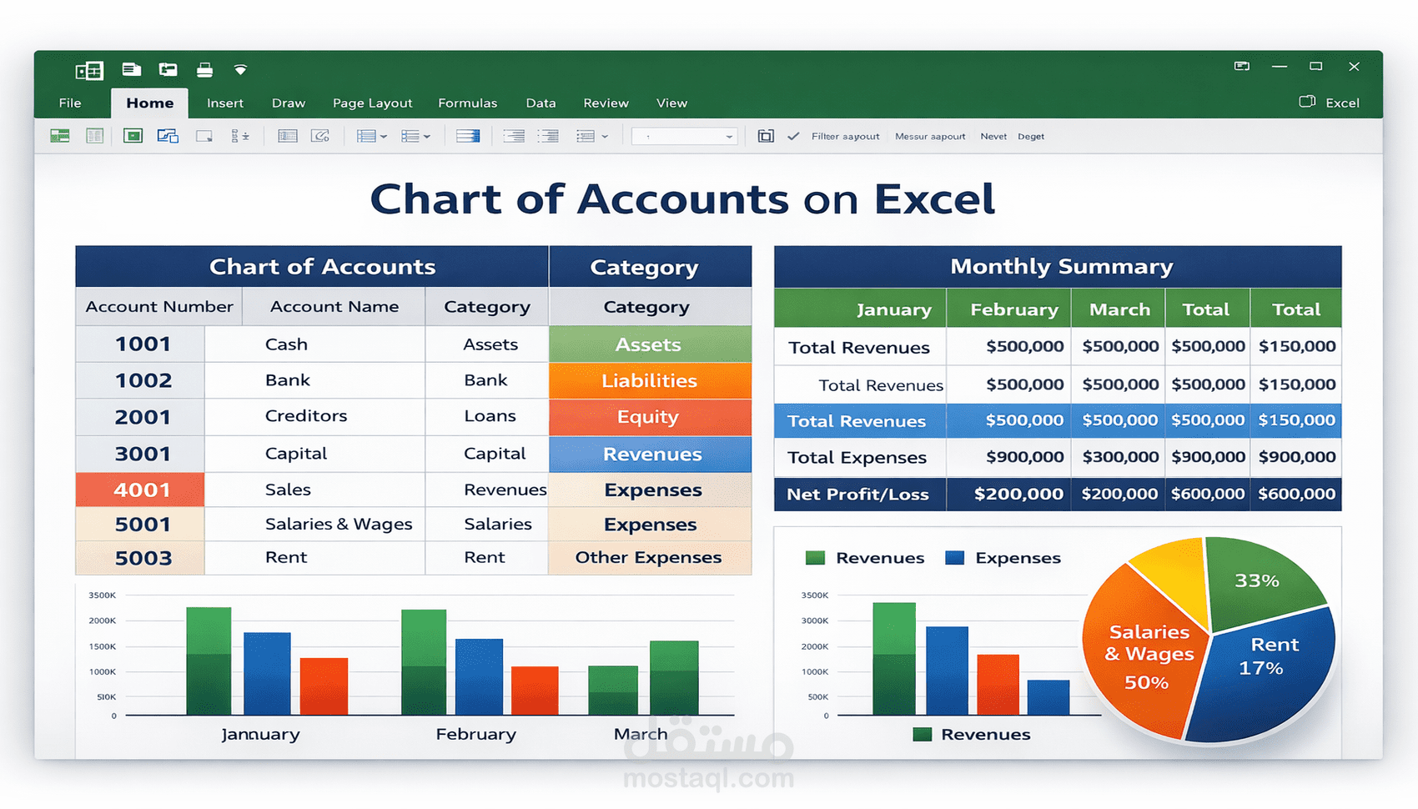Click the Account Number column header

[x=159, y=306]
